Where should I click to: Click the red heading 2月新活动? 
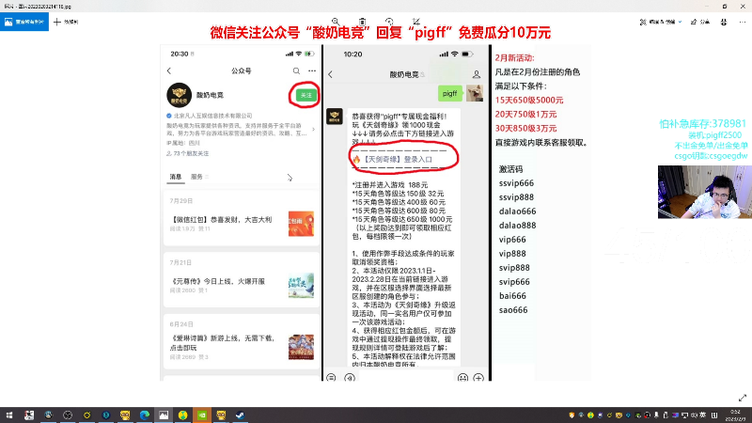[x=514, y=58]
